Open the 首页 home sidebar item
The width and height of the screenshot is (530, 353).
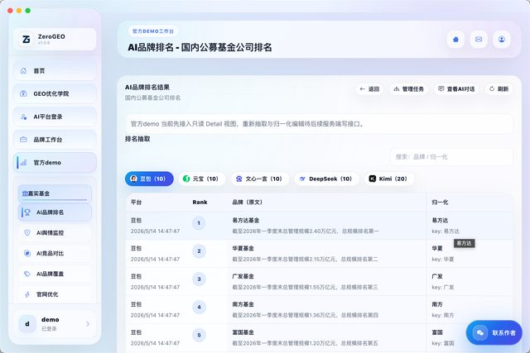[55, 70]
